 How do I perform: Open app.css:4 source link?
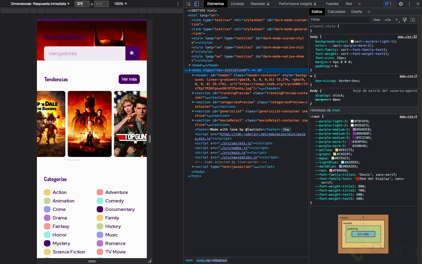408,116
